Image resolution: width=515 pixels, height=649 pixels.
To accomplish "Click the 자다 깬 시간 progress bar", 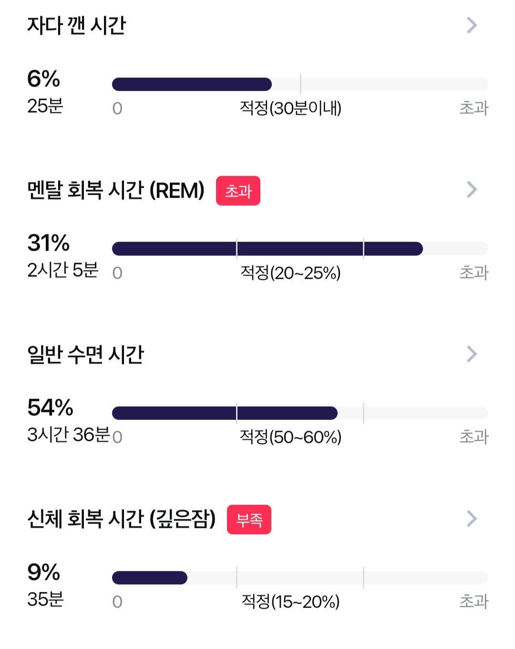I will [300, 84].
